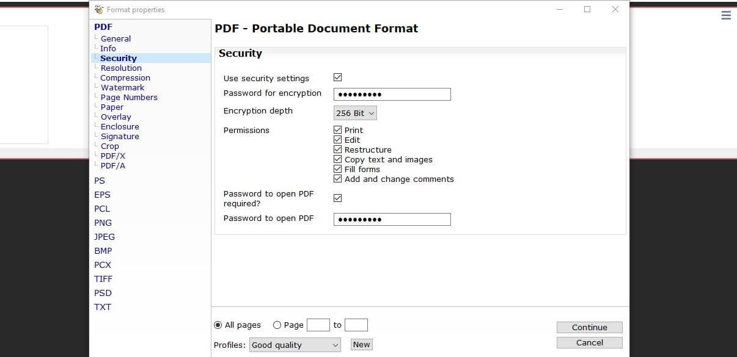The image size is (737, 357).
Task: Focus the Password for encryption field
Action: [x=392, y=94]
